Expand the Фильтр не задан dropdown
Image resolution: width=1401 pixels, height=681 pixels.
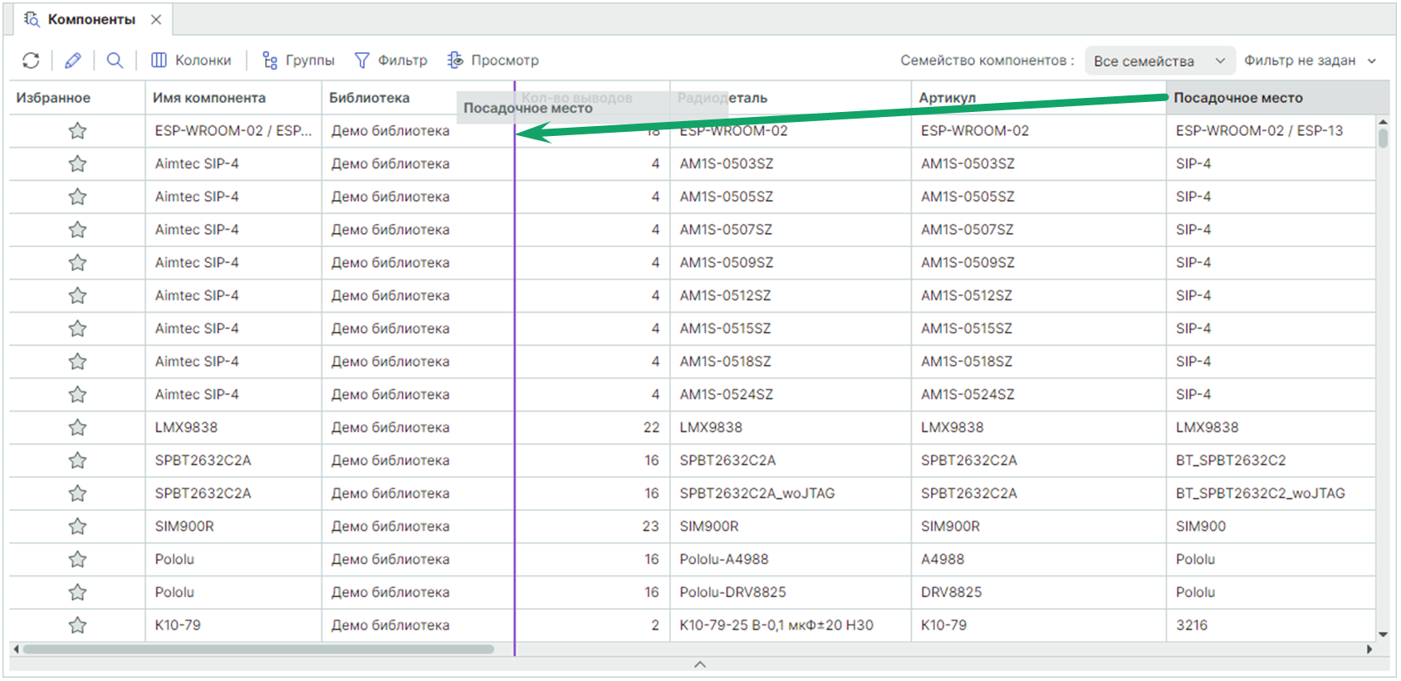[x=1310, y=61]
